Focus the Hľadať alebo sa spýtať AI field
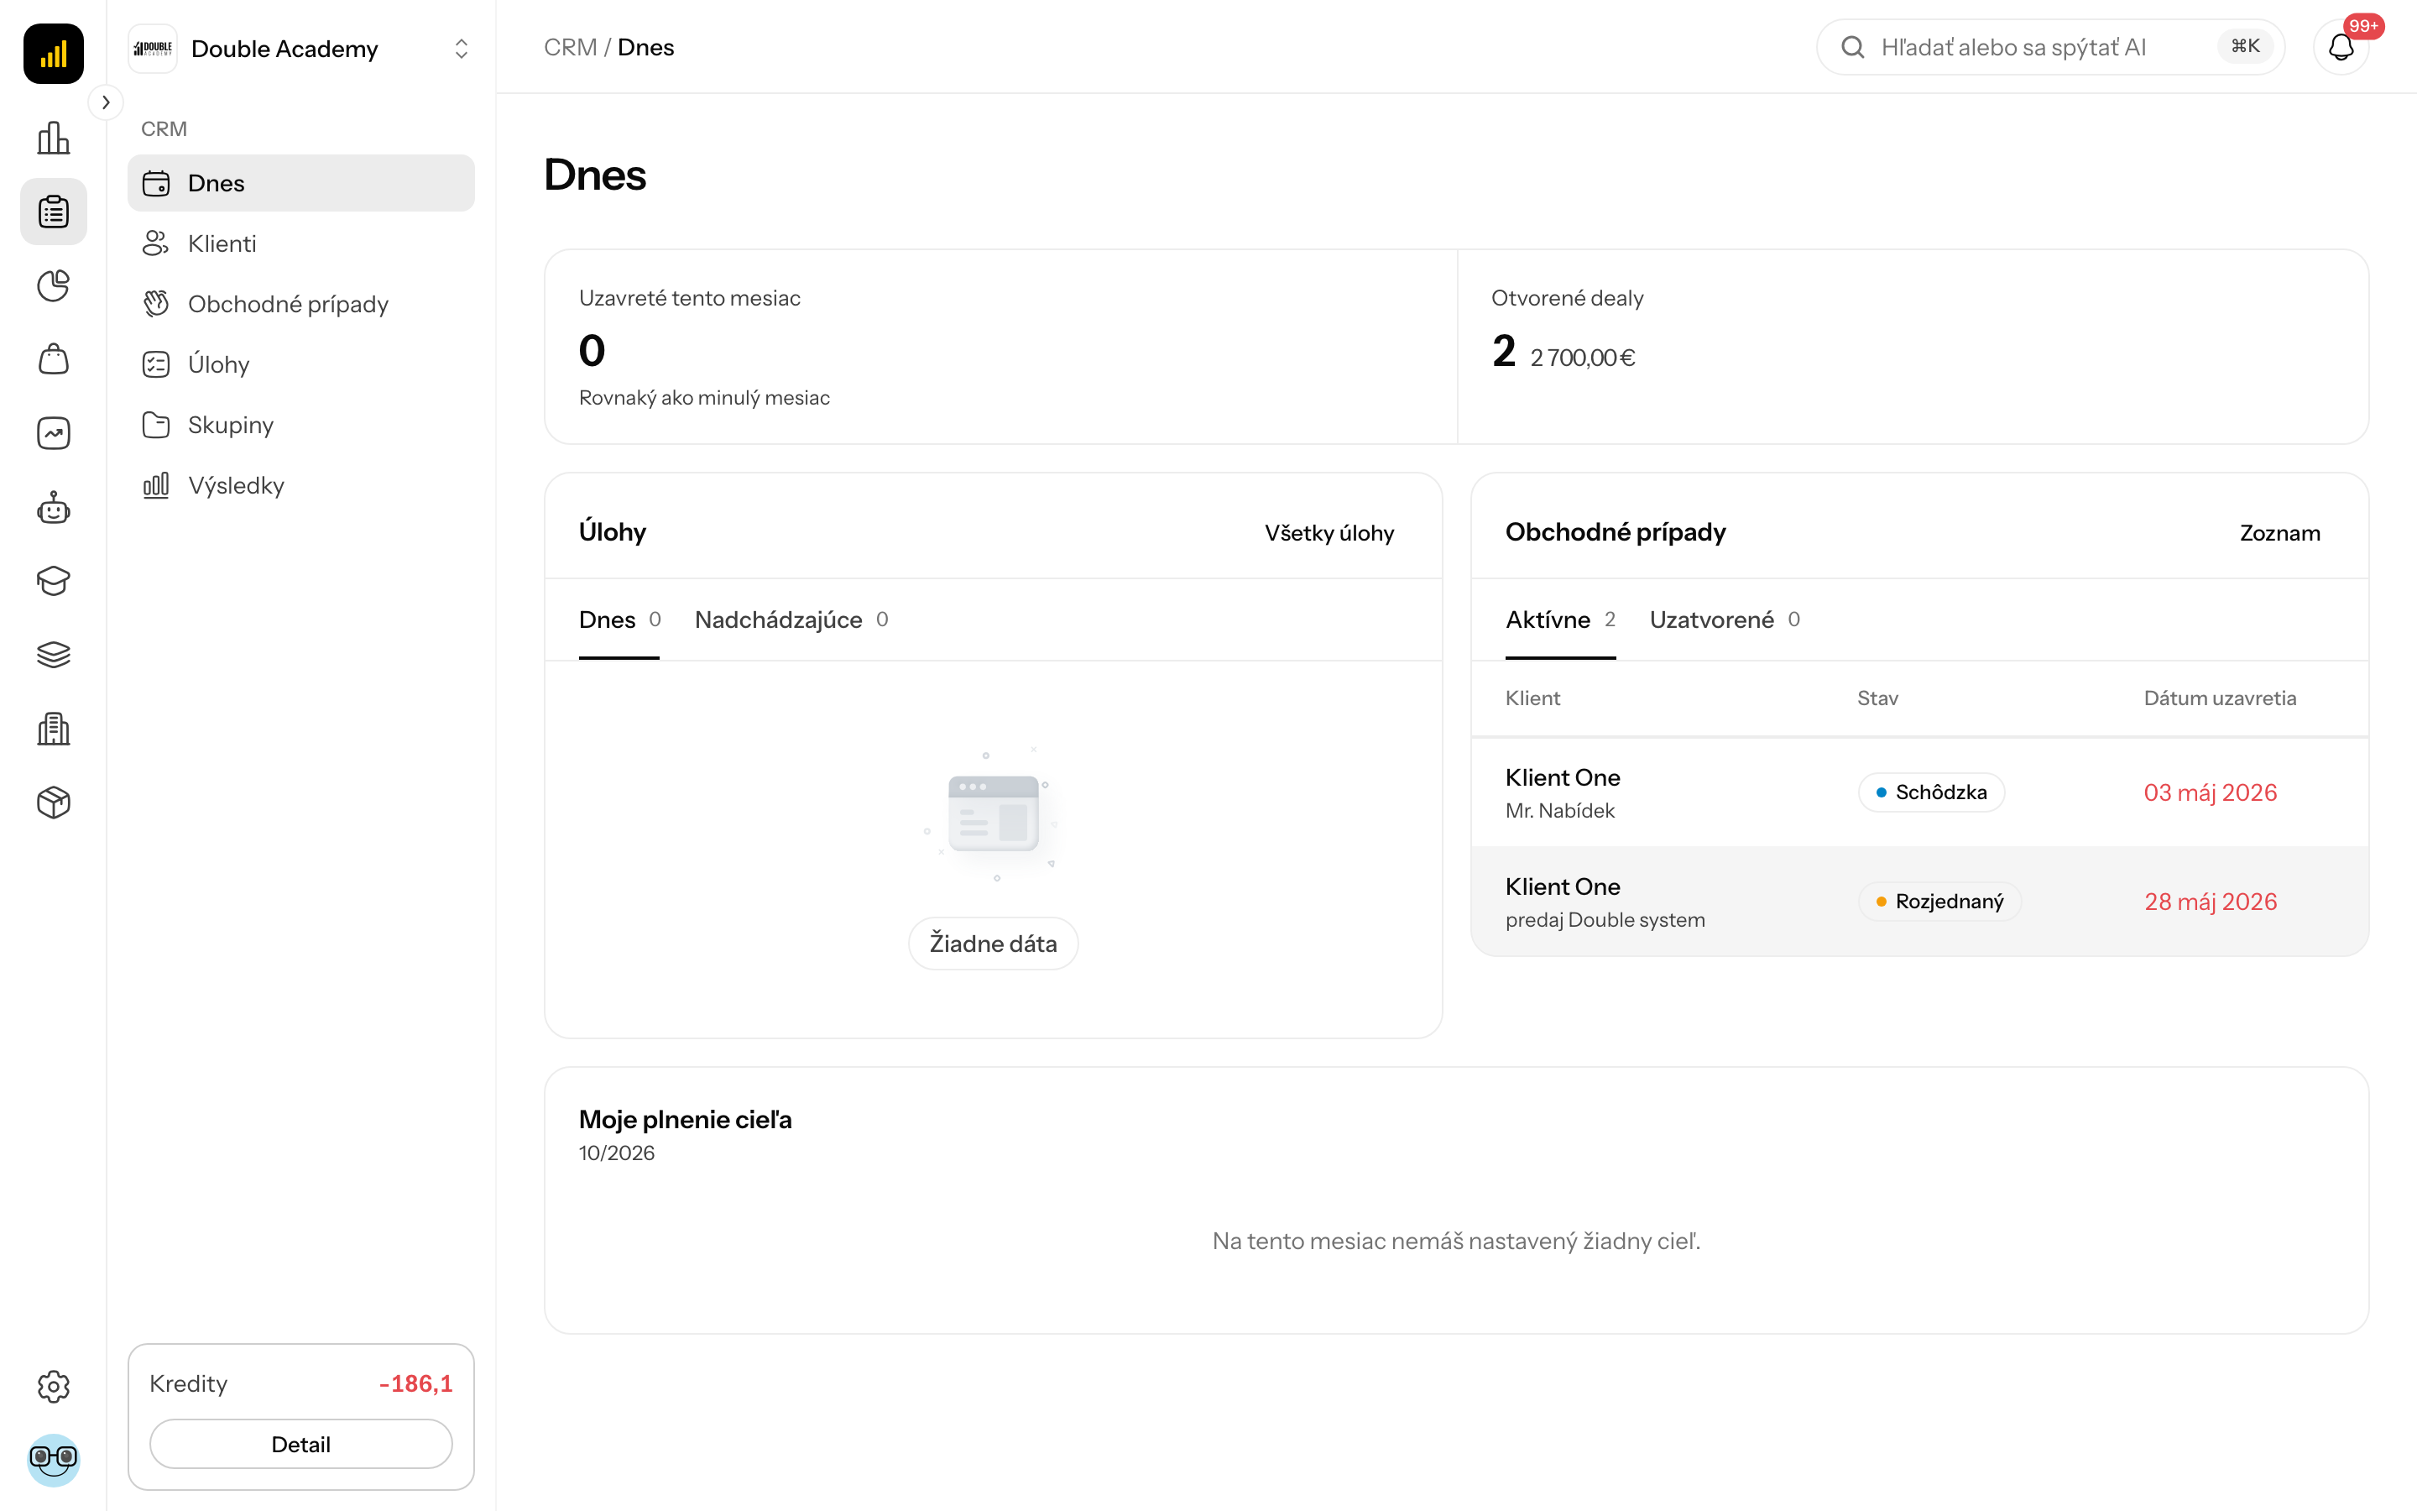The width and height of the screenshot is (2417, 1511). 2049,47
